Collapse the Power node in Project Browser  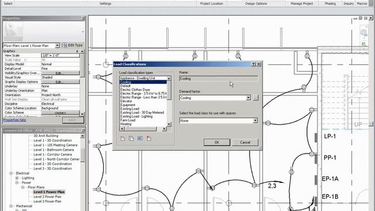click(17, 182)
